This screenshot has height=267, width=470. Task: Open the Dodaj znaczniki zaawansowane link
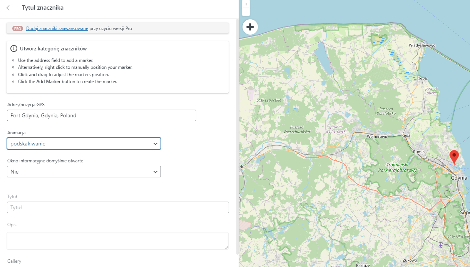click(57, 28)
